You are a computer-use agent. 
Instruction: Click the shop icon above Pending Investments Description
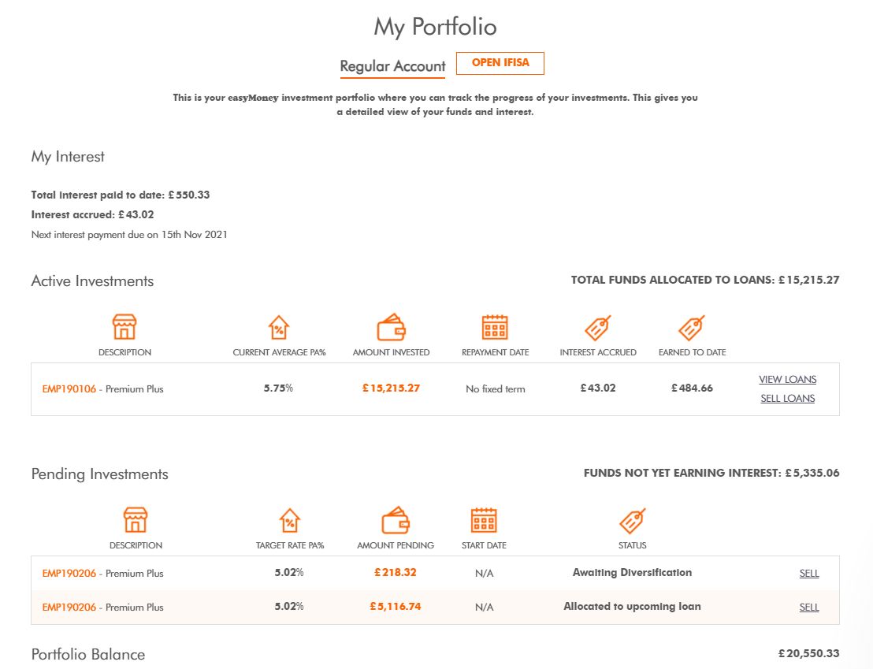coord(136,520)
